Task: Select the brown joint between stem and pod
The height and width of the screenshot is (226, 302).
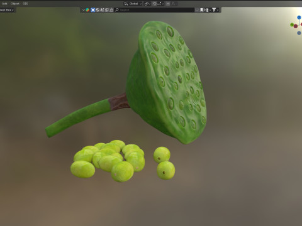Action: click(119, 102)
